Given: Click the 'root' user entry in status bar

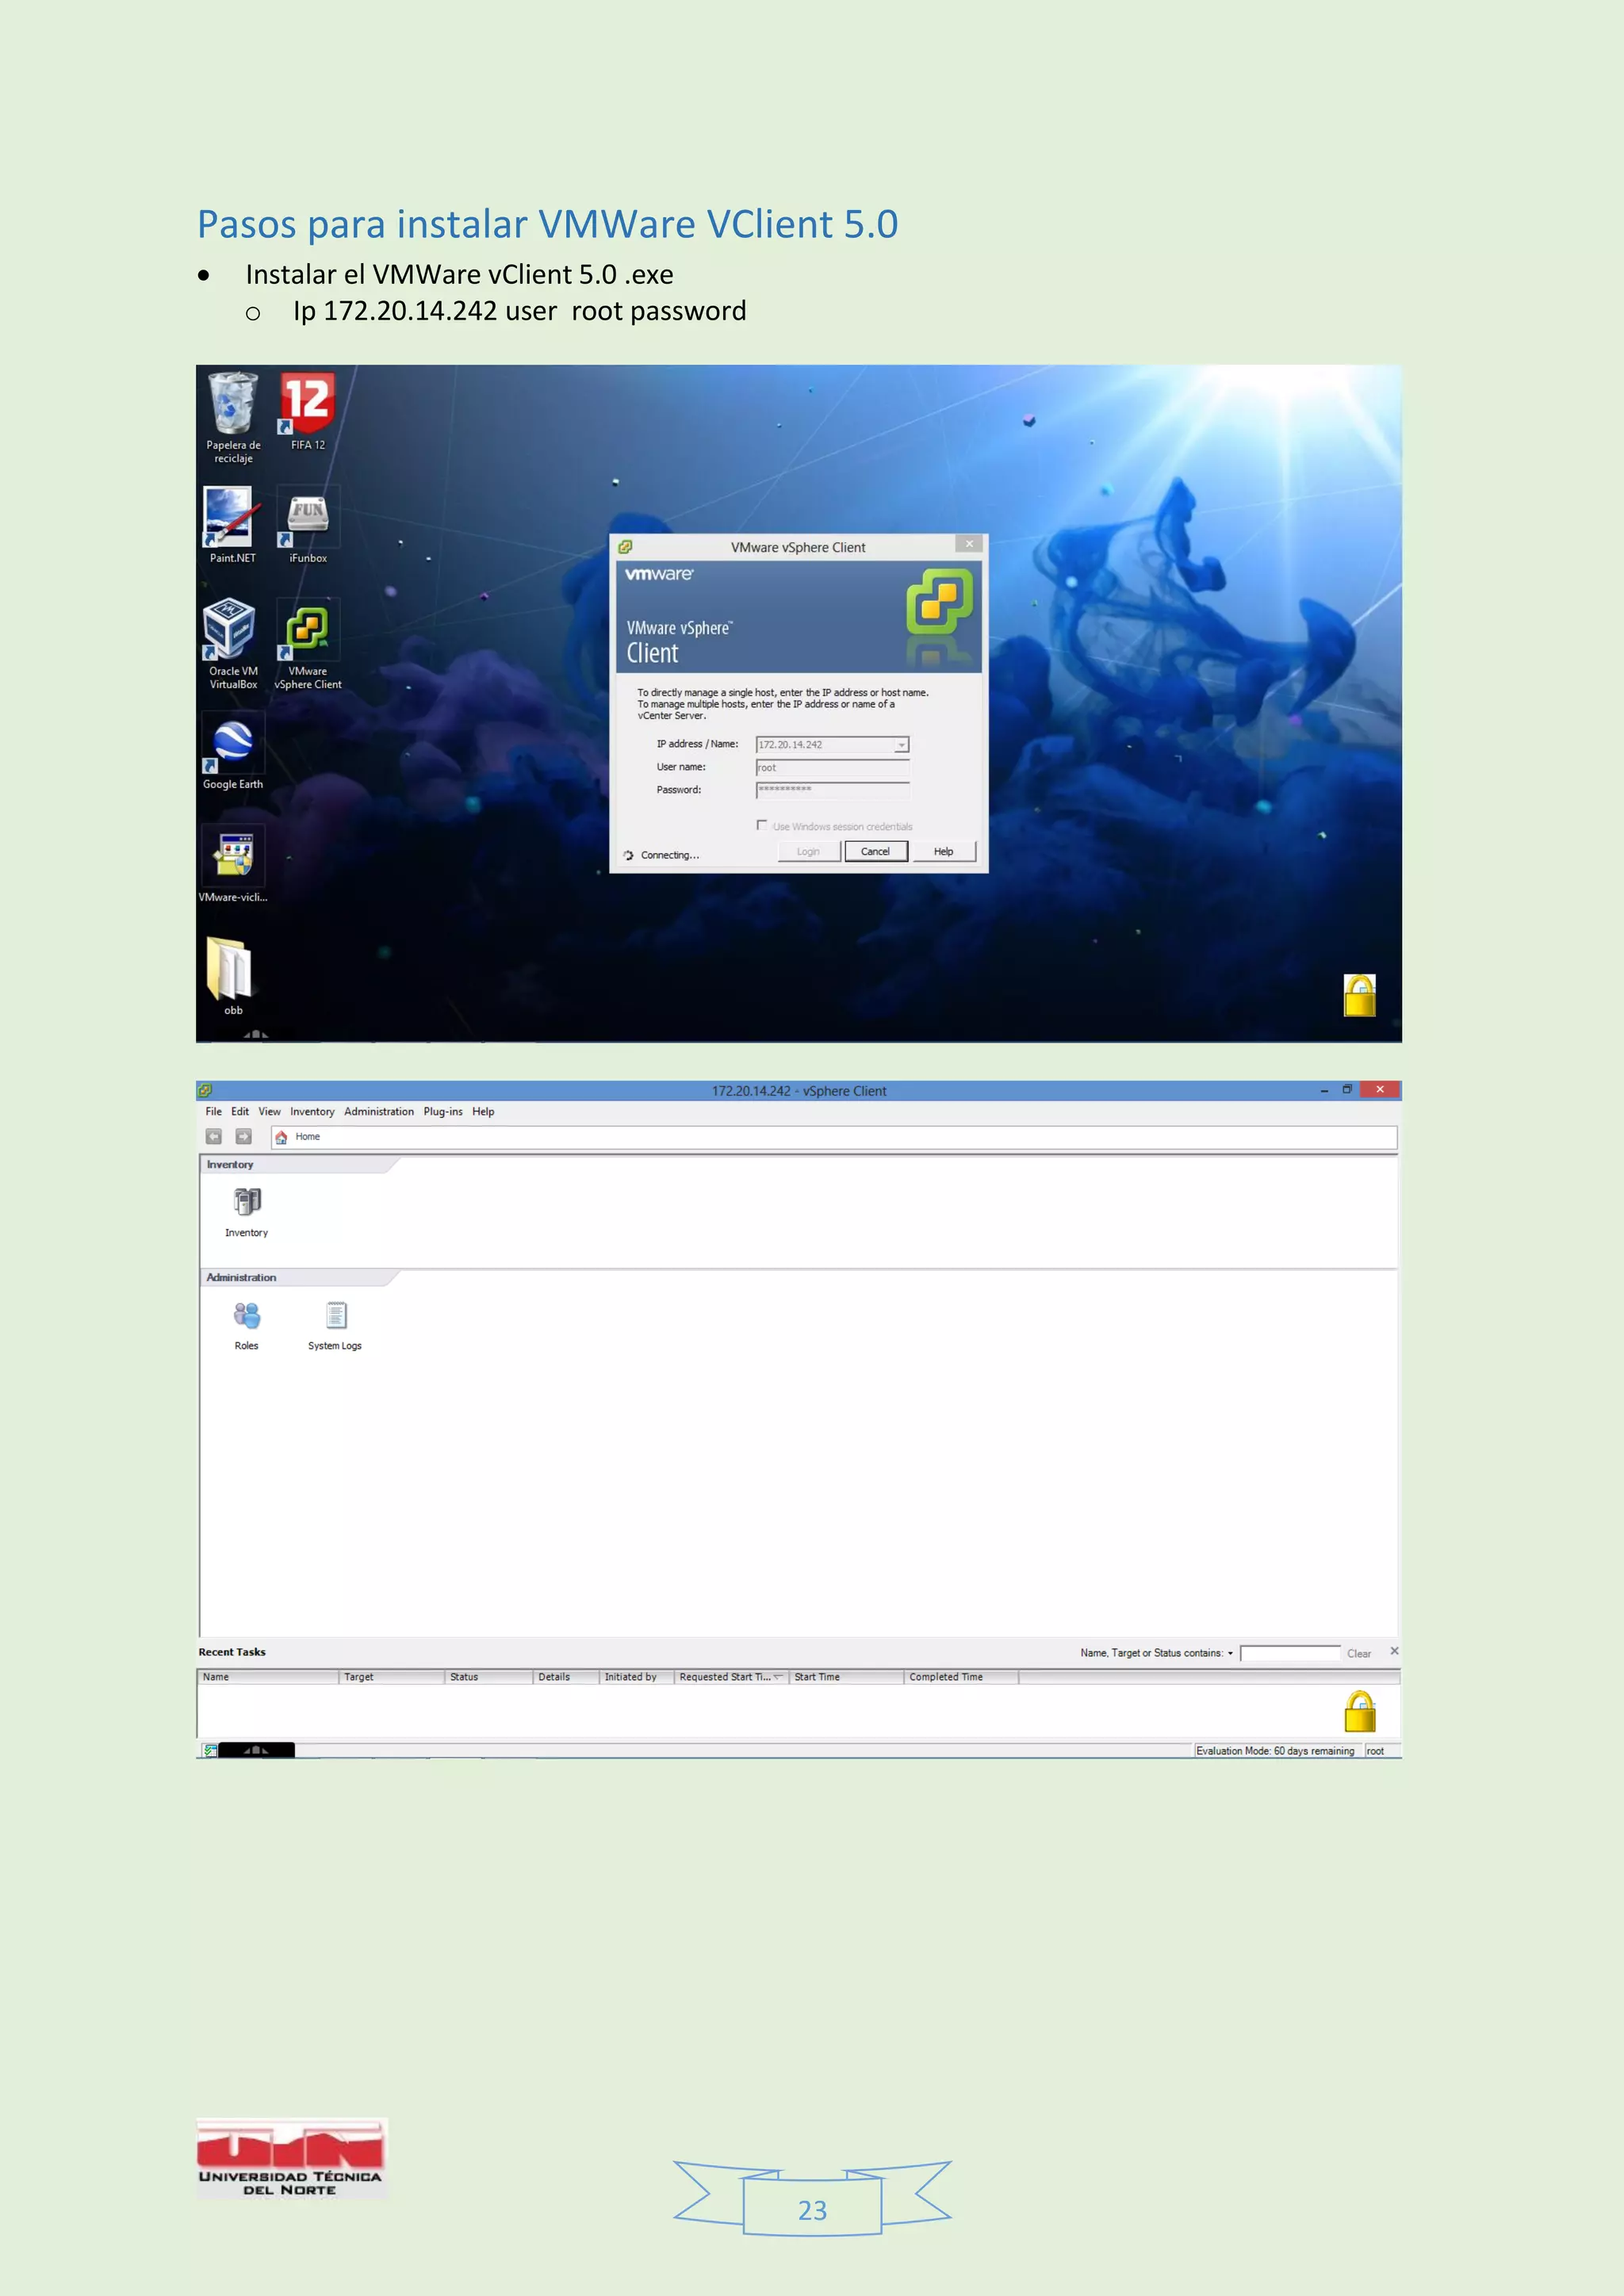Looking at the screenshot, I should pos(1375,1751).
